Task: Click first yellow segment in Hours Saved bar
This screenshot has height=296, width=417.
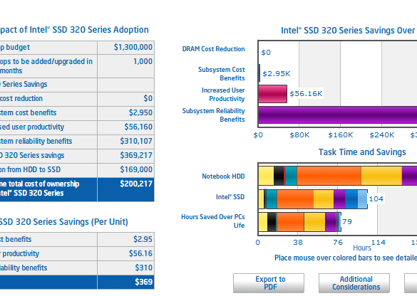Action: [x=263, y=222]
